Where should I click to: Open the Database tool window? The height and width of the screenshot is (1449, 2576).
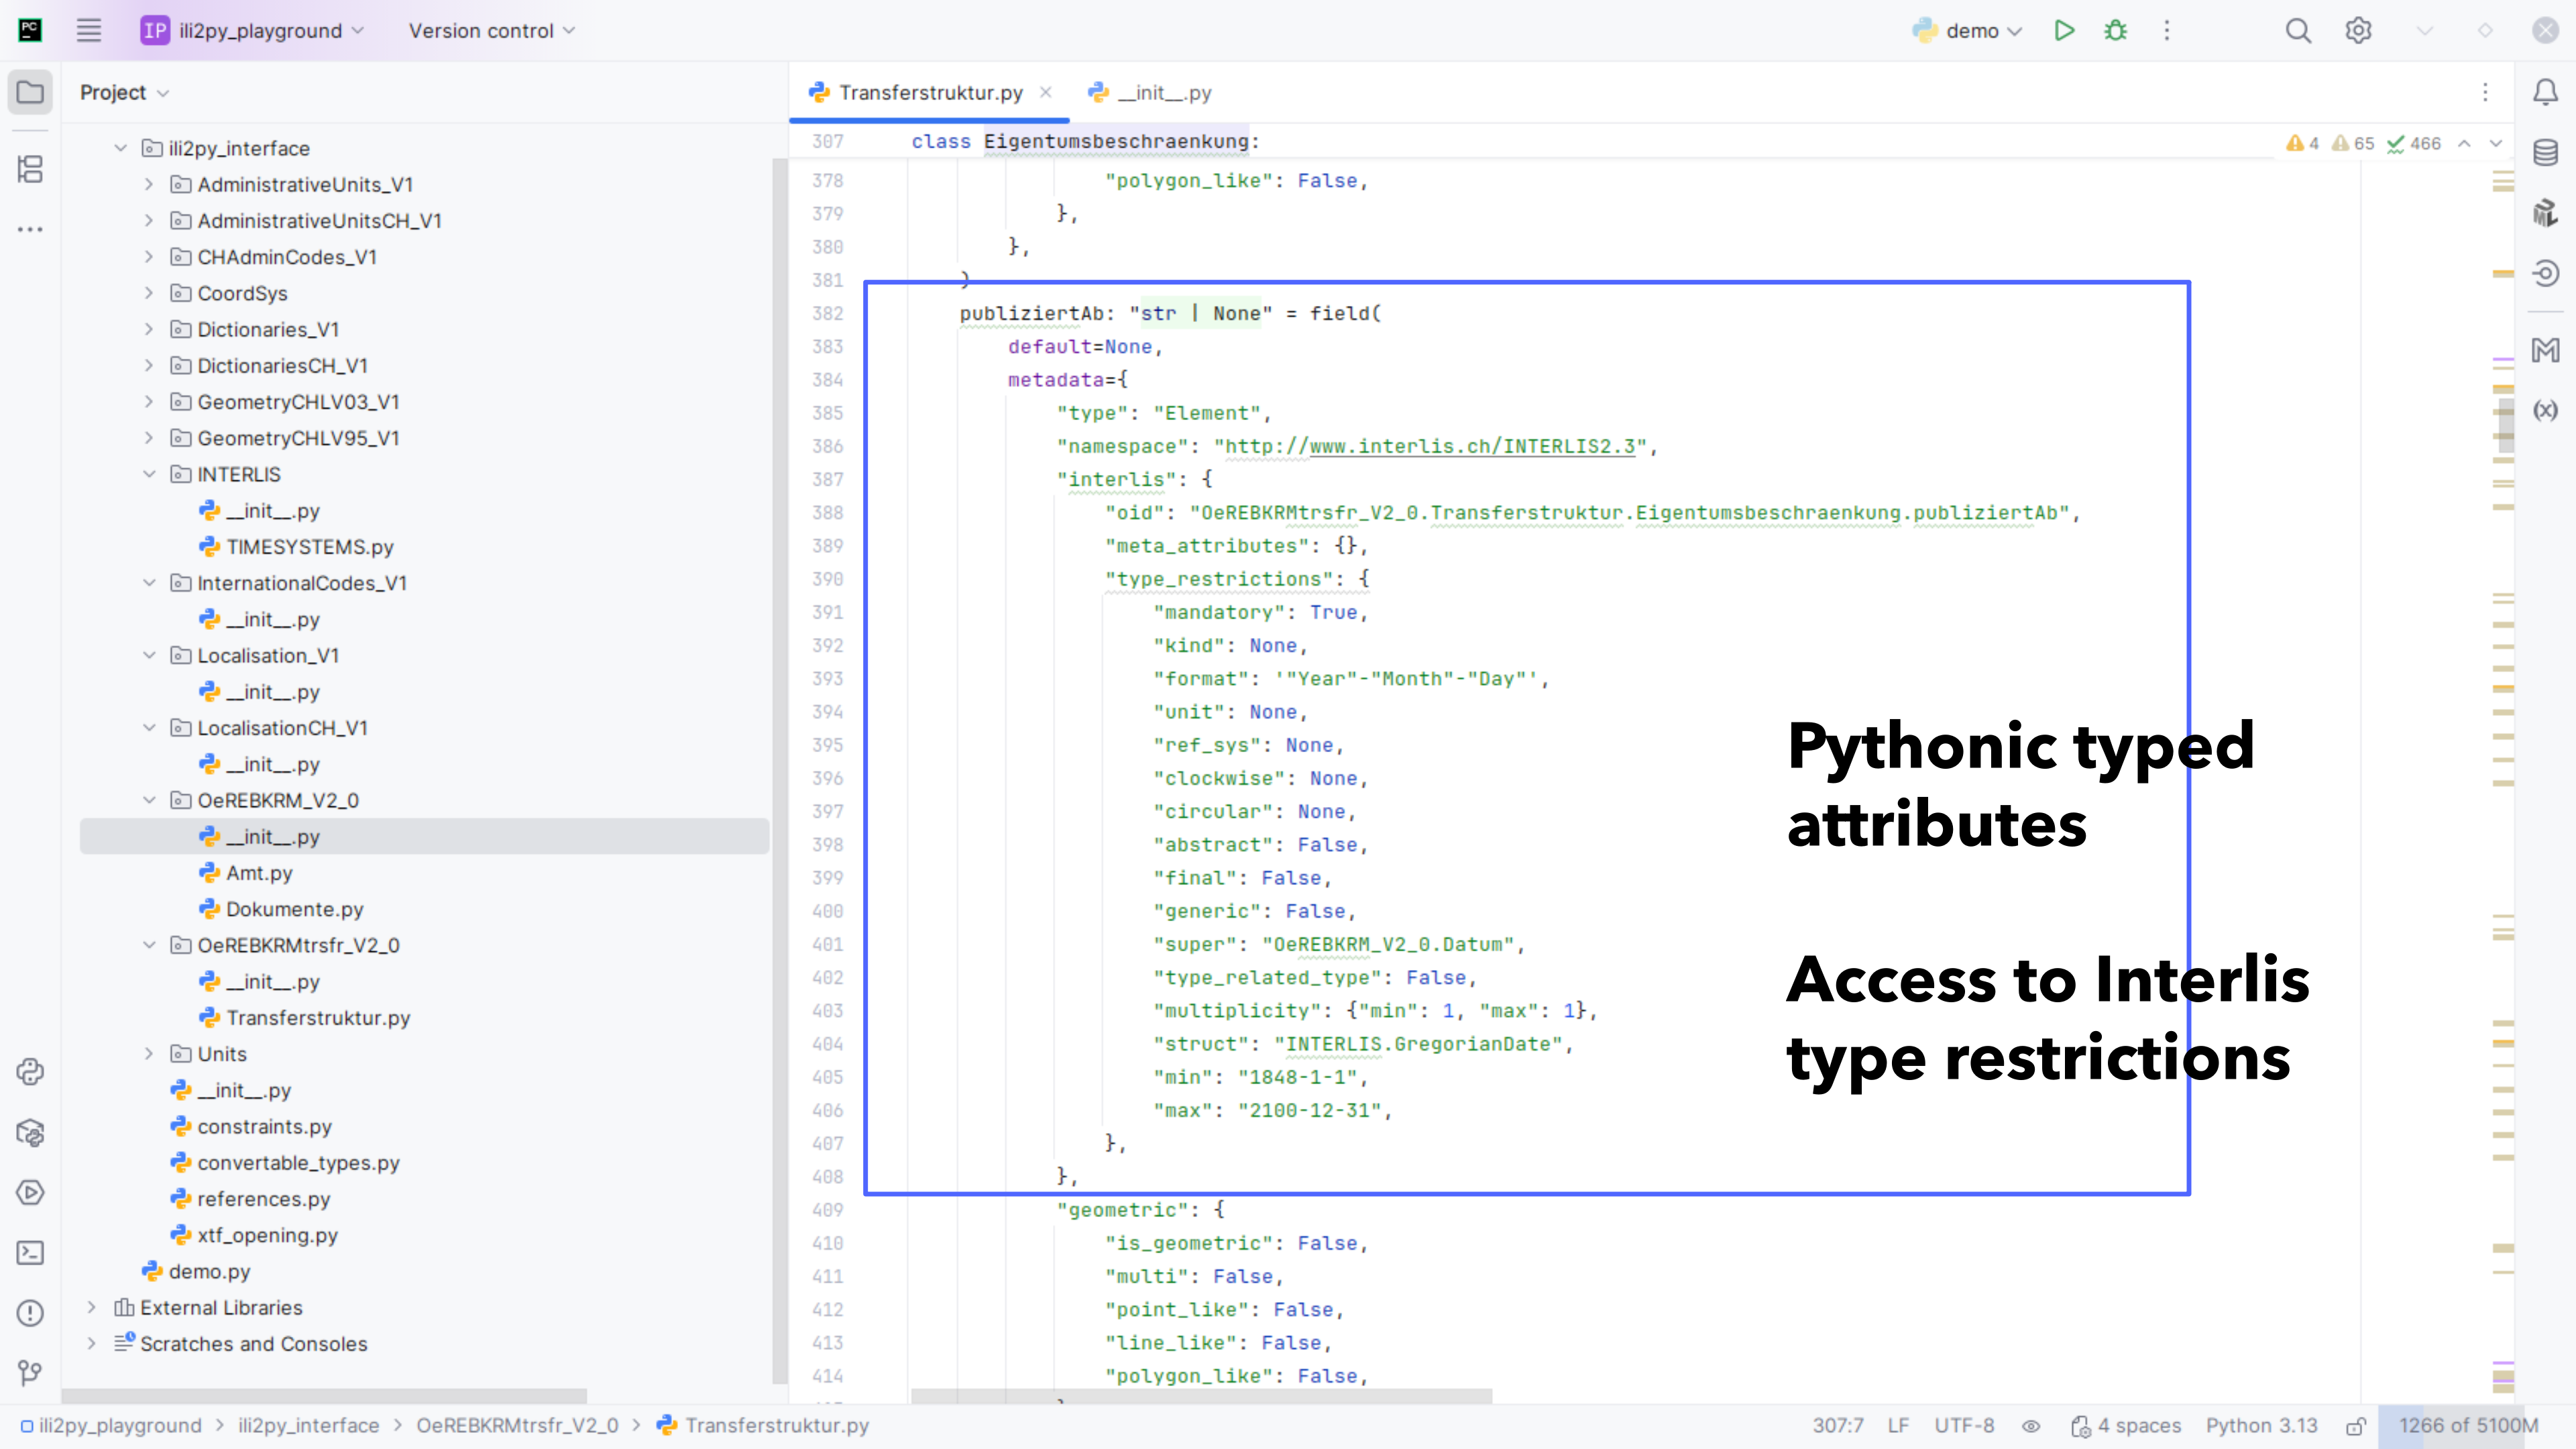coord(2545,153)
